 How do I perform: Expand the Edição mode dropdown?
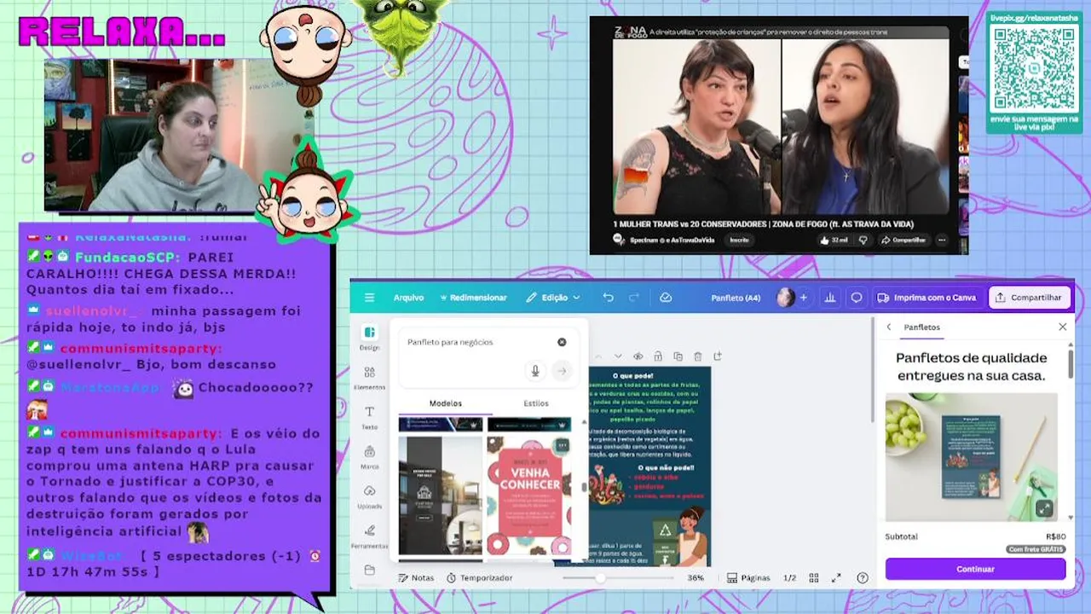pos(553,298)
